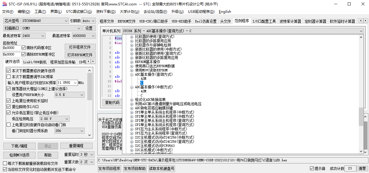The height and width of the screenshot is (173, 369).
Task: Expand the EEPROM基本操作 tree node
Action: (132, 62)
